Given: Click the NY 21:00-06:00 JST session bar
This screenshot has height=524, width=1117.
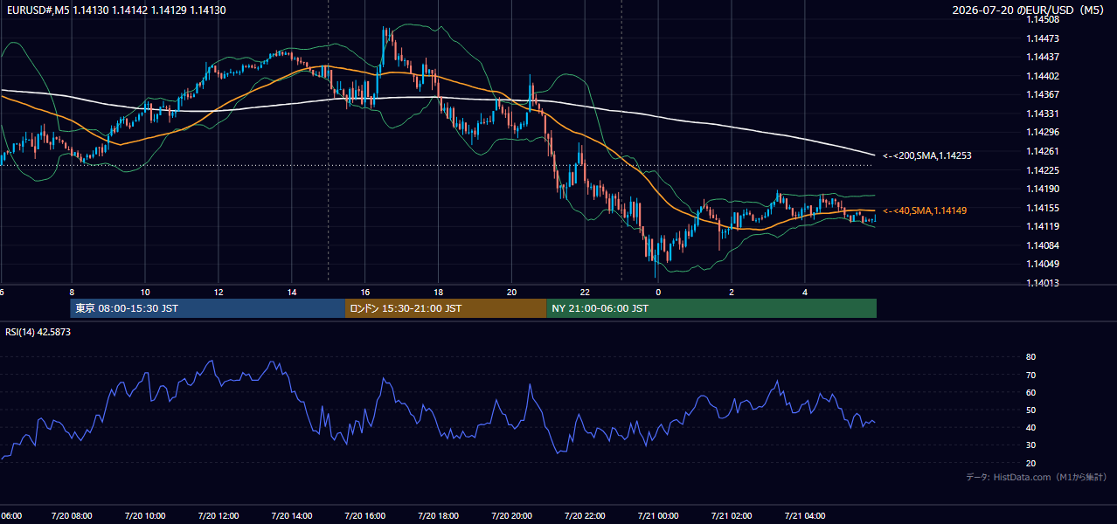Looking at the screenshot, I should [x=711, y=308].
